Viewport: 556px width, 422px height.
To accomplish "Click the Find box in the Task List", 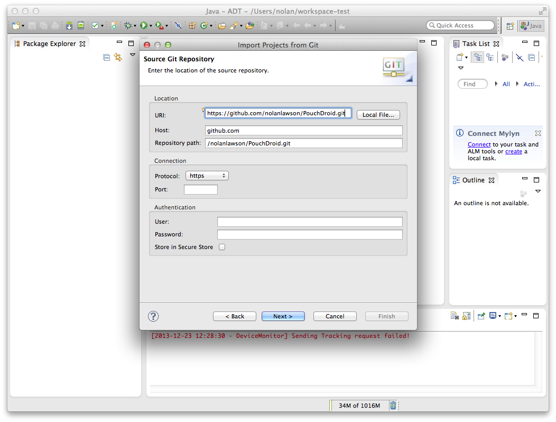I will [x=472, y=84].
